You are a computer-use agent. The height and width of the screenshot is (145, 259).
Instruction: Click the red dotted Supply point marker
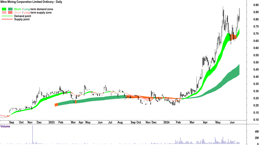click(x=7, y=19)
